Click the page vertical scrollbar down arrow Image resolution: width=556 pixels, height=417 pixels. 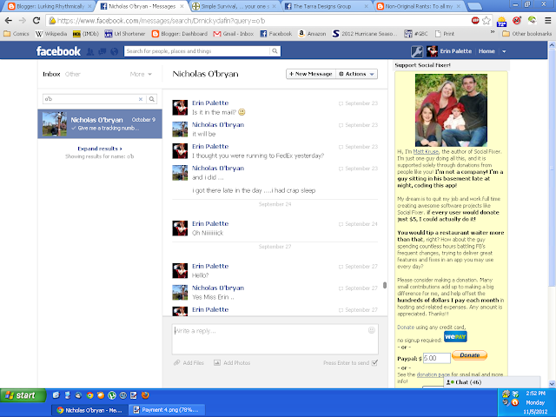point(552,383)
